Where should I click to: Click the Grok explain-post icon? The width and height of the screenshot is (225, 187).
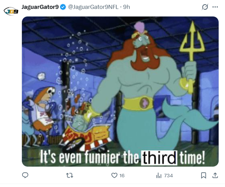pos(205,7)
